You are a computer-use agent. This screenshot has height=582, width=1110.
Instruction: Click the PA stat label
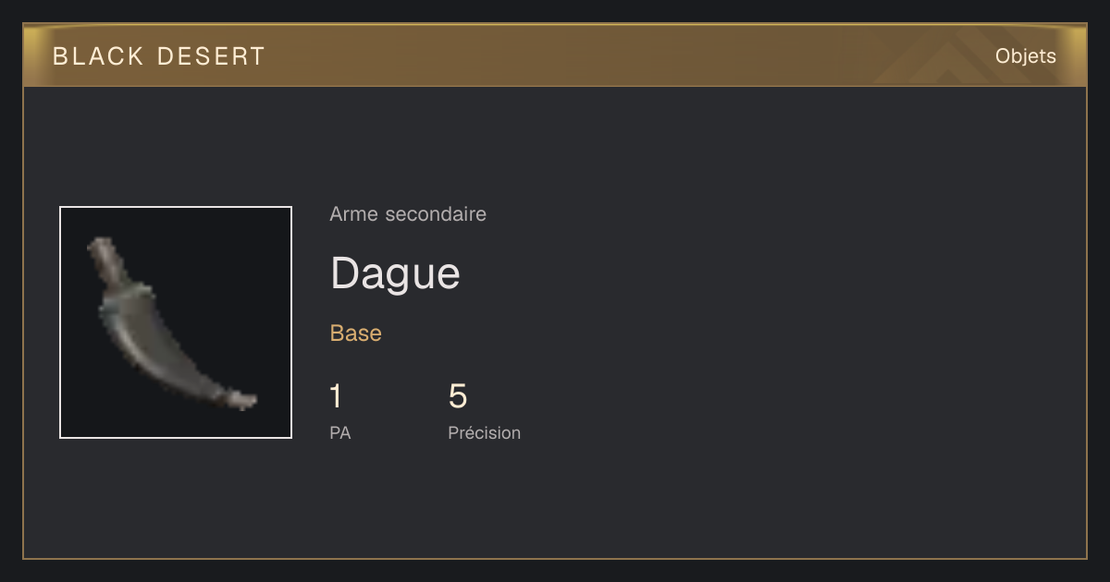(340, 432)
